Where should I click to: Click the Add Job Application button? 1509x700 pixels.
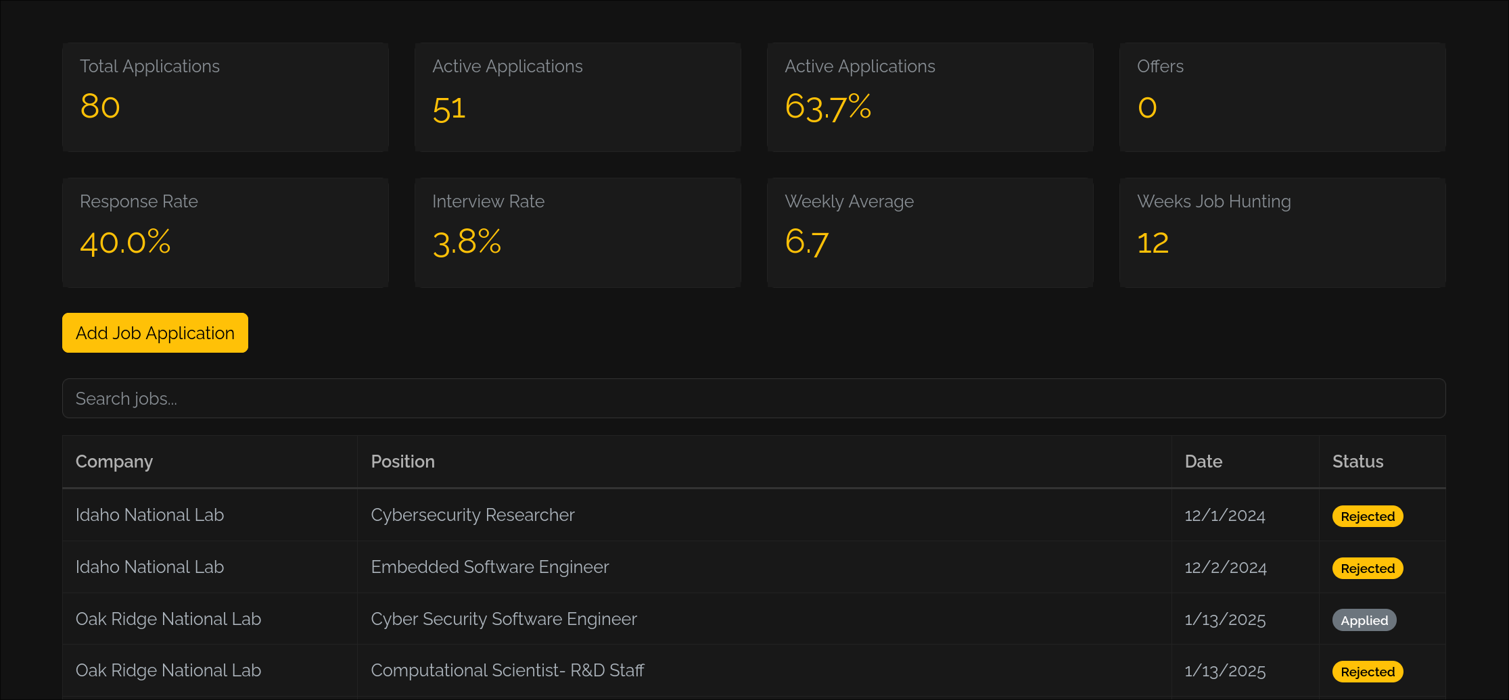[155, 332]
